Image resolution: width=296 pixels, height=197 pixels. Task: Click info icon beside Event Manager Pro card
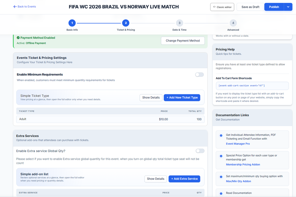pyautogui.click(x=221, y=135)
